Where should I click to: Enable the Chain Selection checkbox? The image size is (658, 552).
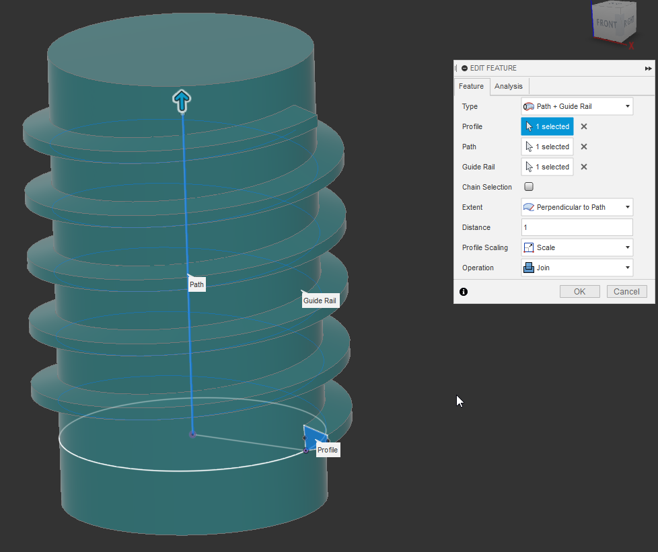coord(529,187)
